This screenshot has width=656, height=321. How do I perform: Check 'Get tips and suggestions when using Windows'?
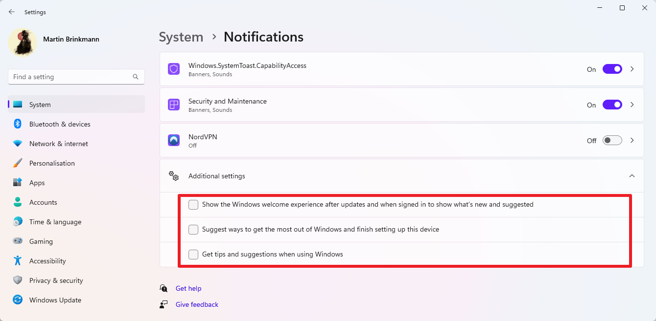(193, 254)
